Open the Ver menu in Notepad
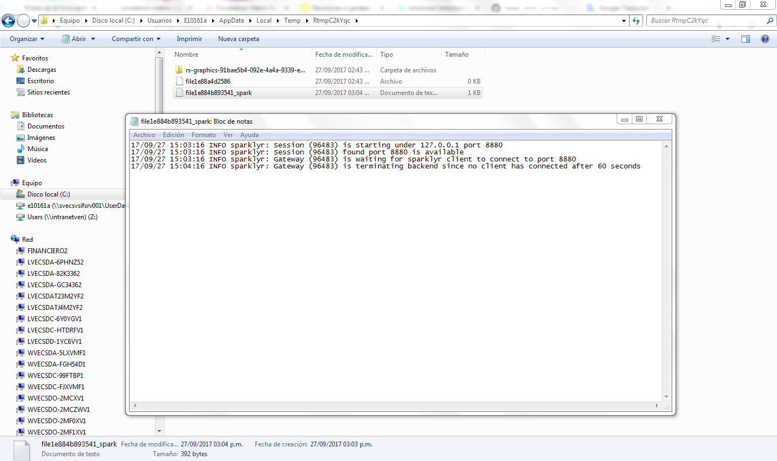 (x=228, y=134)
